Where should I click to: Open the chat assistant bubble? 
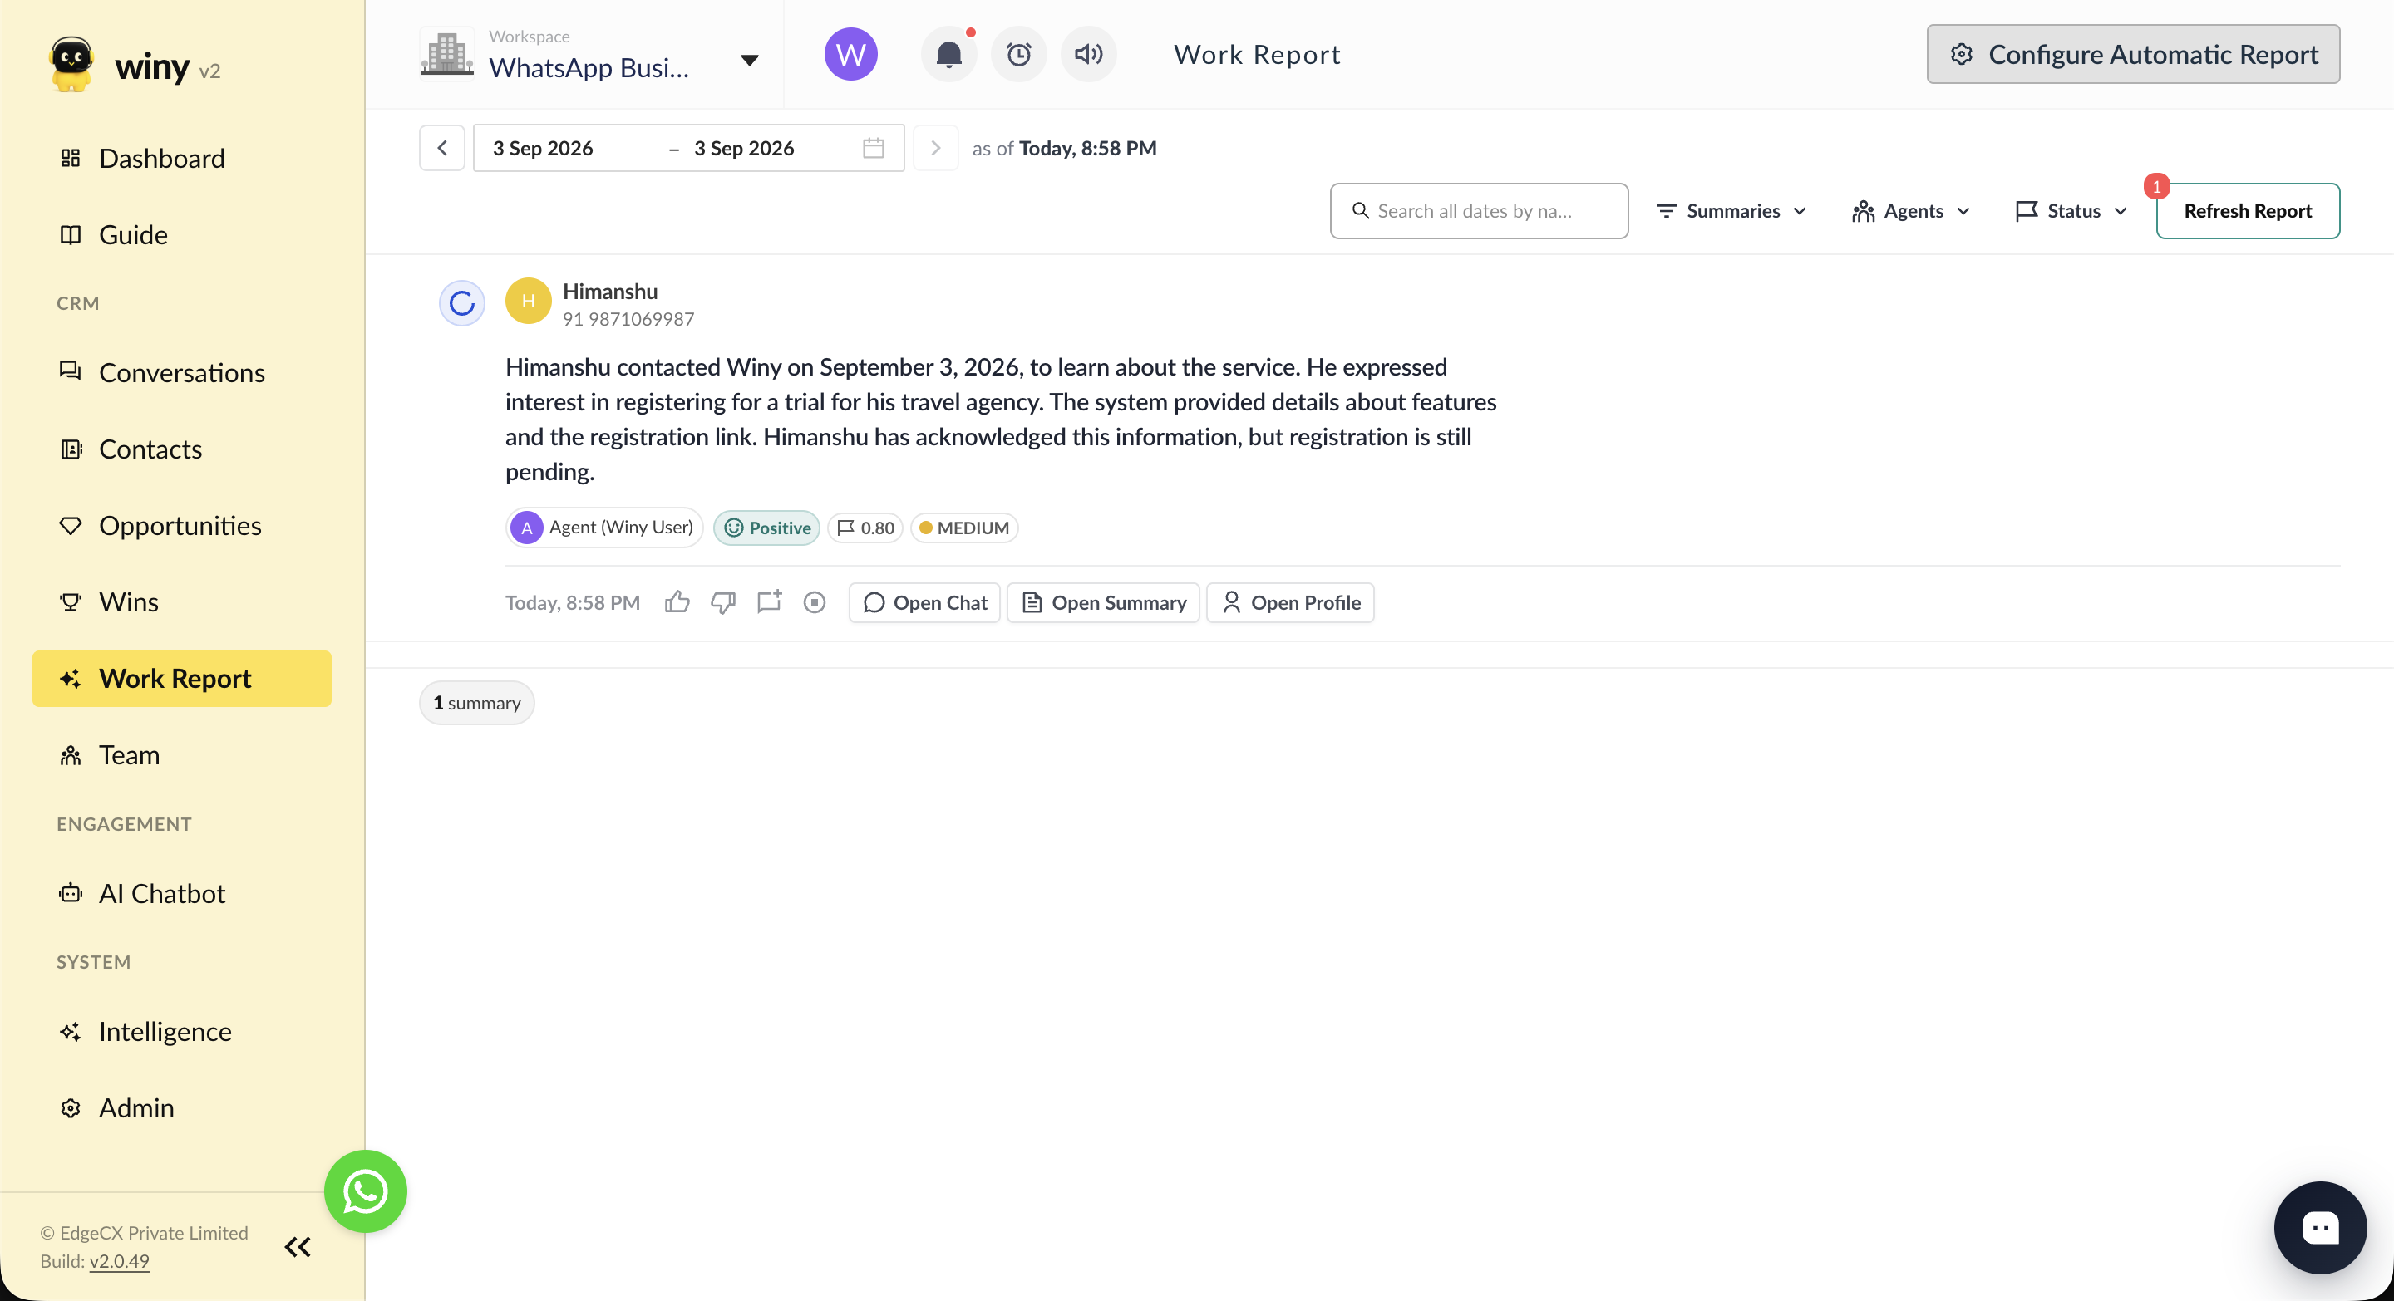(x=2320, y=1228)
